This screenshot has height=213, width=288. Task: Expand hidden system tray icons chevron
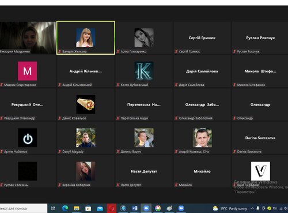pyautogui.click(x=252, y=208)
